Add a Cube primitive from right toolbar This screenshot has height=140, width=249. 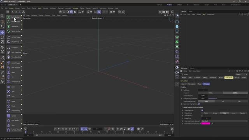[x=177, y=26]
